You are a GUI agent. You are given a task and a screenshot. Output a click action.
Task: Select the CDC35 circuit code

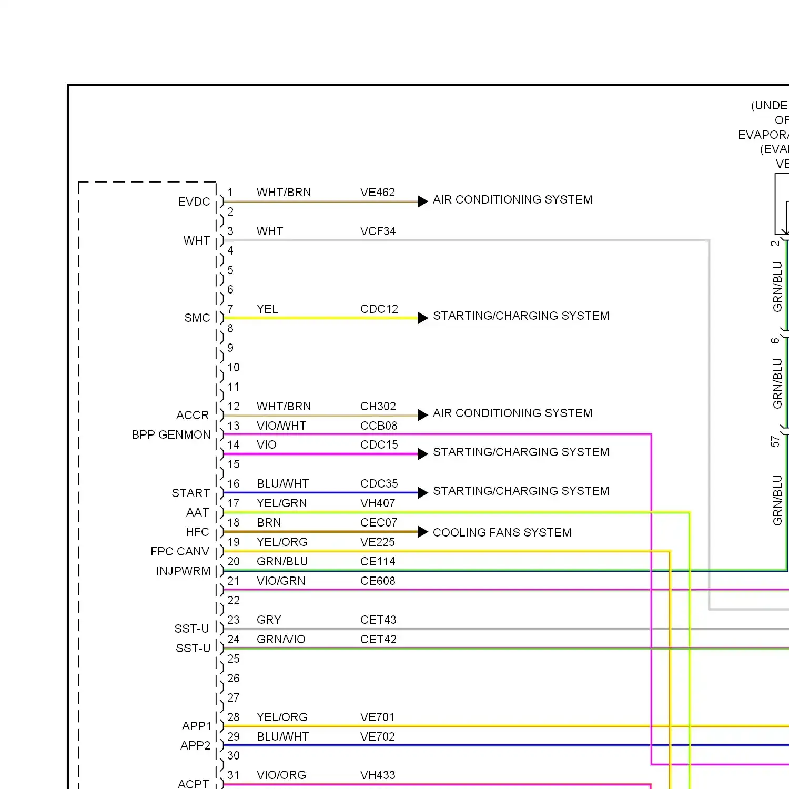pyautogui.click(x=379, y=484)
